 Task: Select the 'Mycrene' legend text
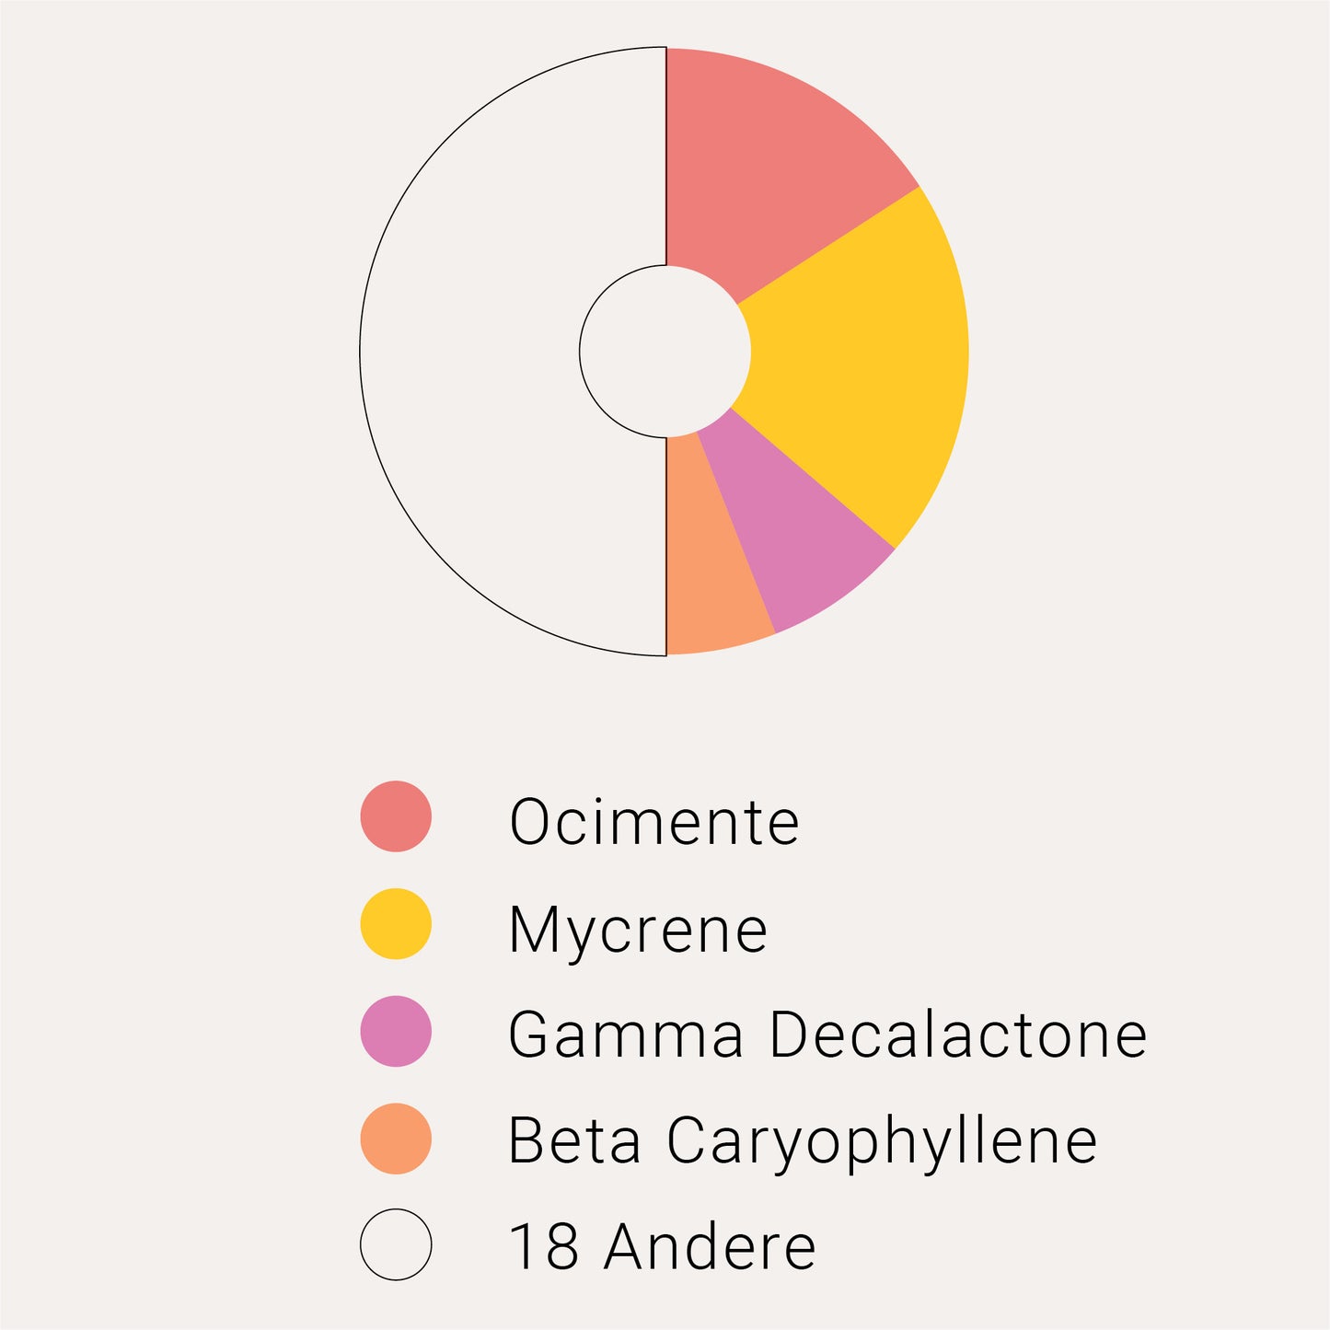pos(638,930)
